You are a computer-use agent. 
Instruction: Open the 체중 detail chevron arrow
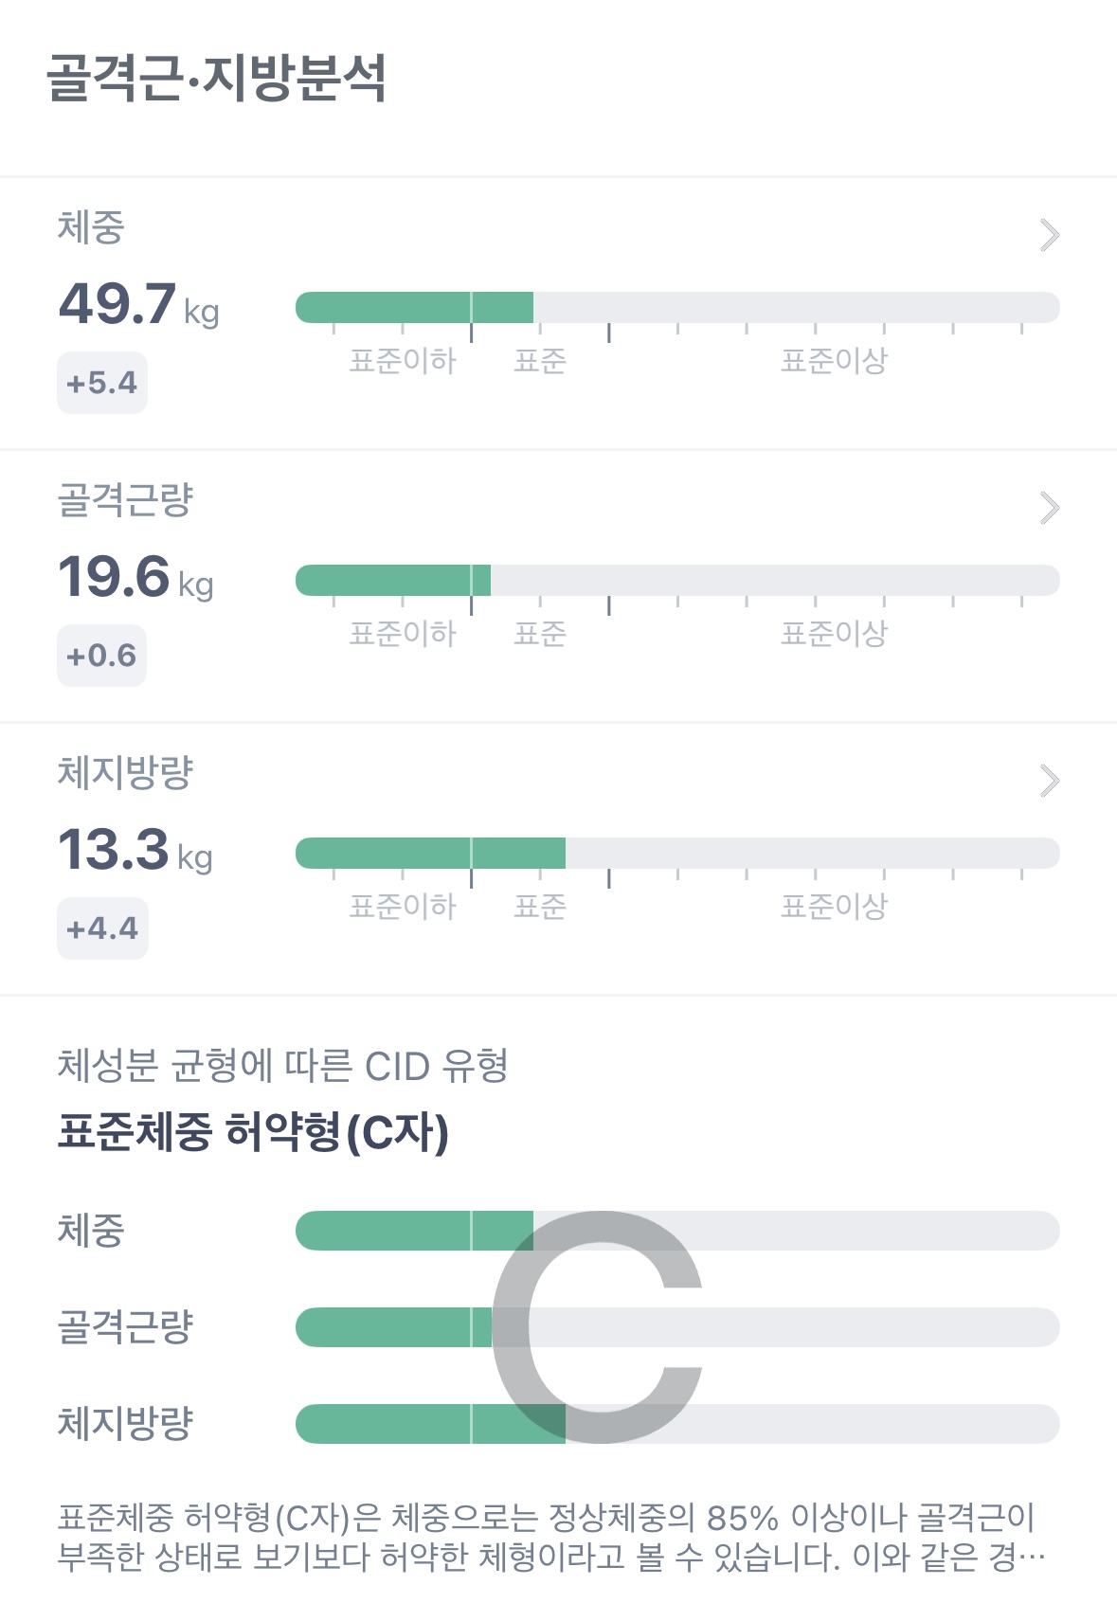pyautogui.click(x=1049, y=235)
